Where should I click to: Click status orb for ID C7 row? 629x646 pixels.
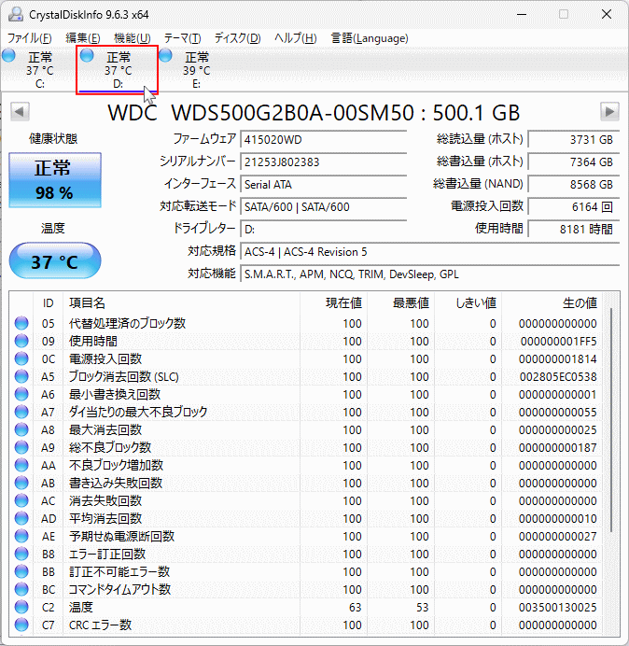(21, 625)
